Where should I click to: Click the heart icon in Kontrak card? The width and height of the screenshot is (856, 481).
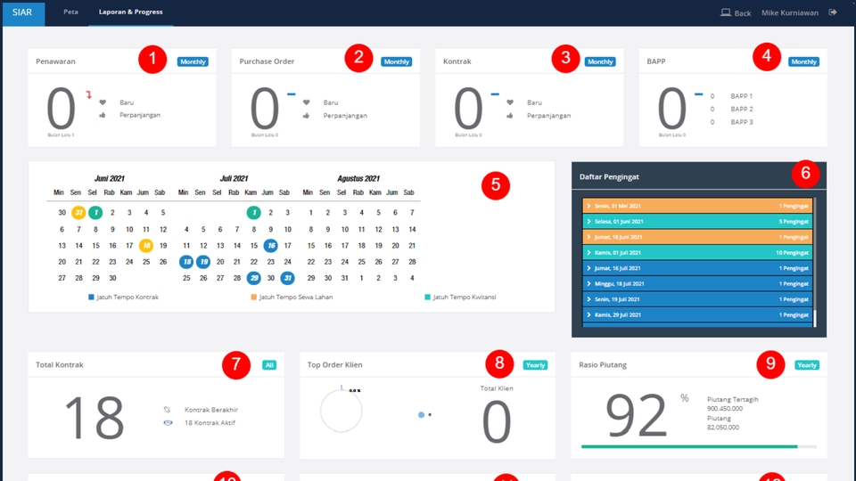pyautogui.click(x=510, y=102)
